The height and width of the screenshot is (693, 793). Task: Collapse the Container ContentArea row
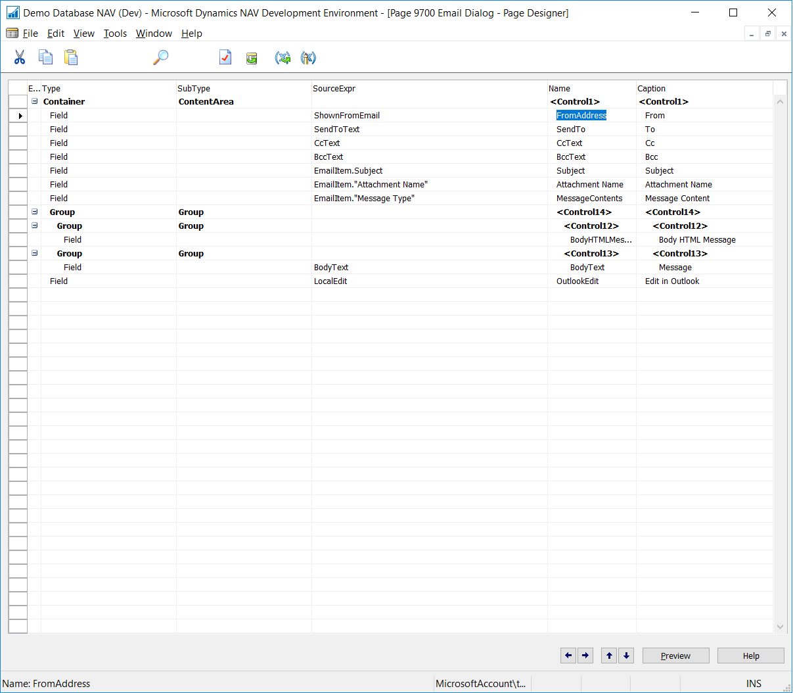pos(34,101)
